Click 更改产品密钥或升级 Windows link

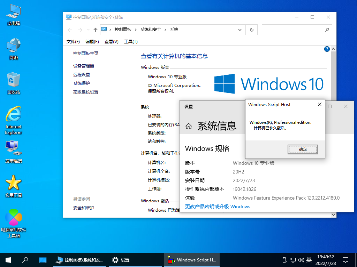[x=218, y=207]
